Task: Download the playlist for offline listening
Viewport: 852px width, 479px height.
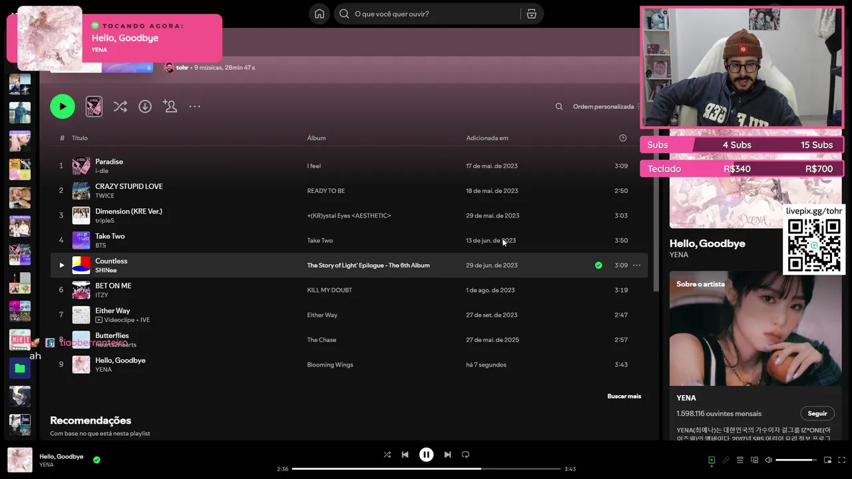Action: [x=145, y=106]
